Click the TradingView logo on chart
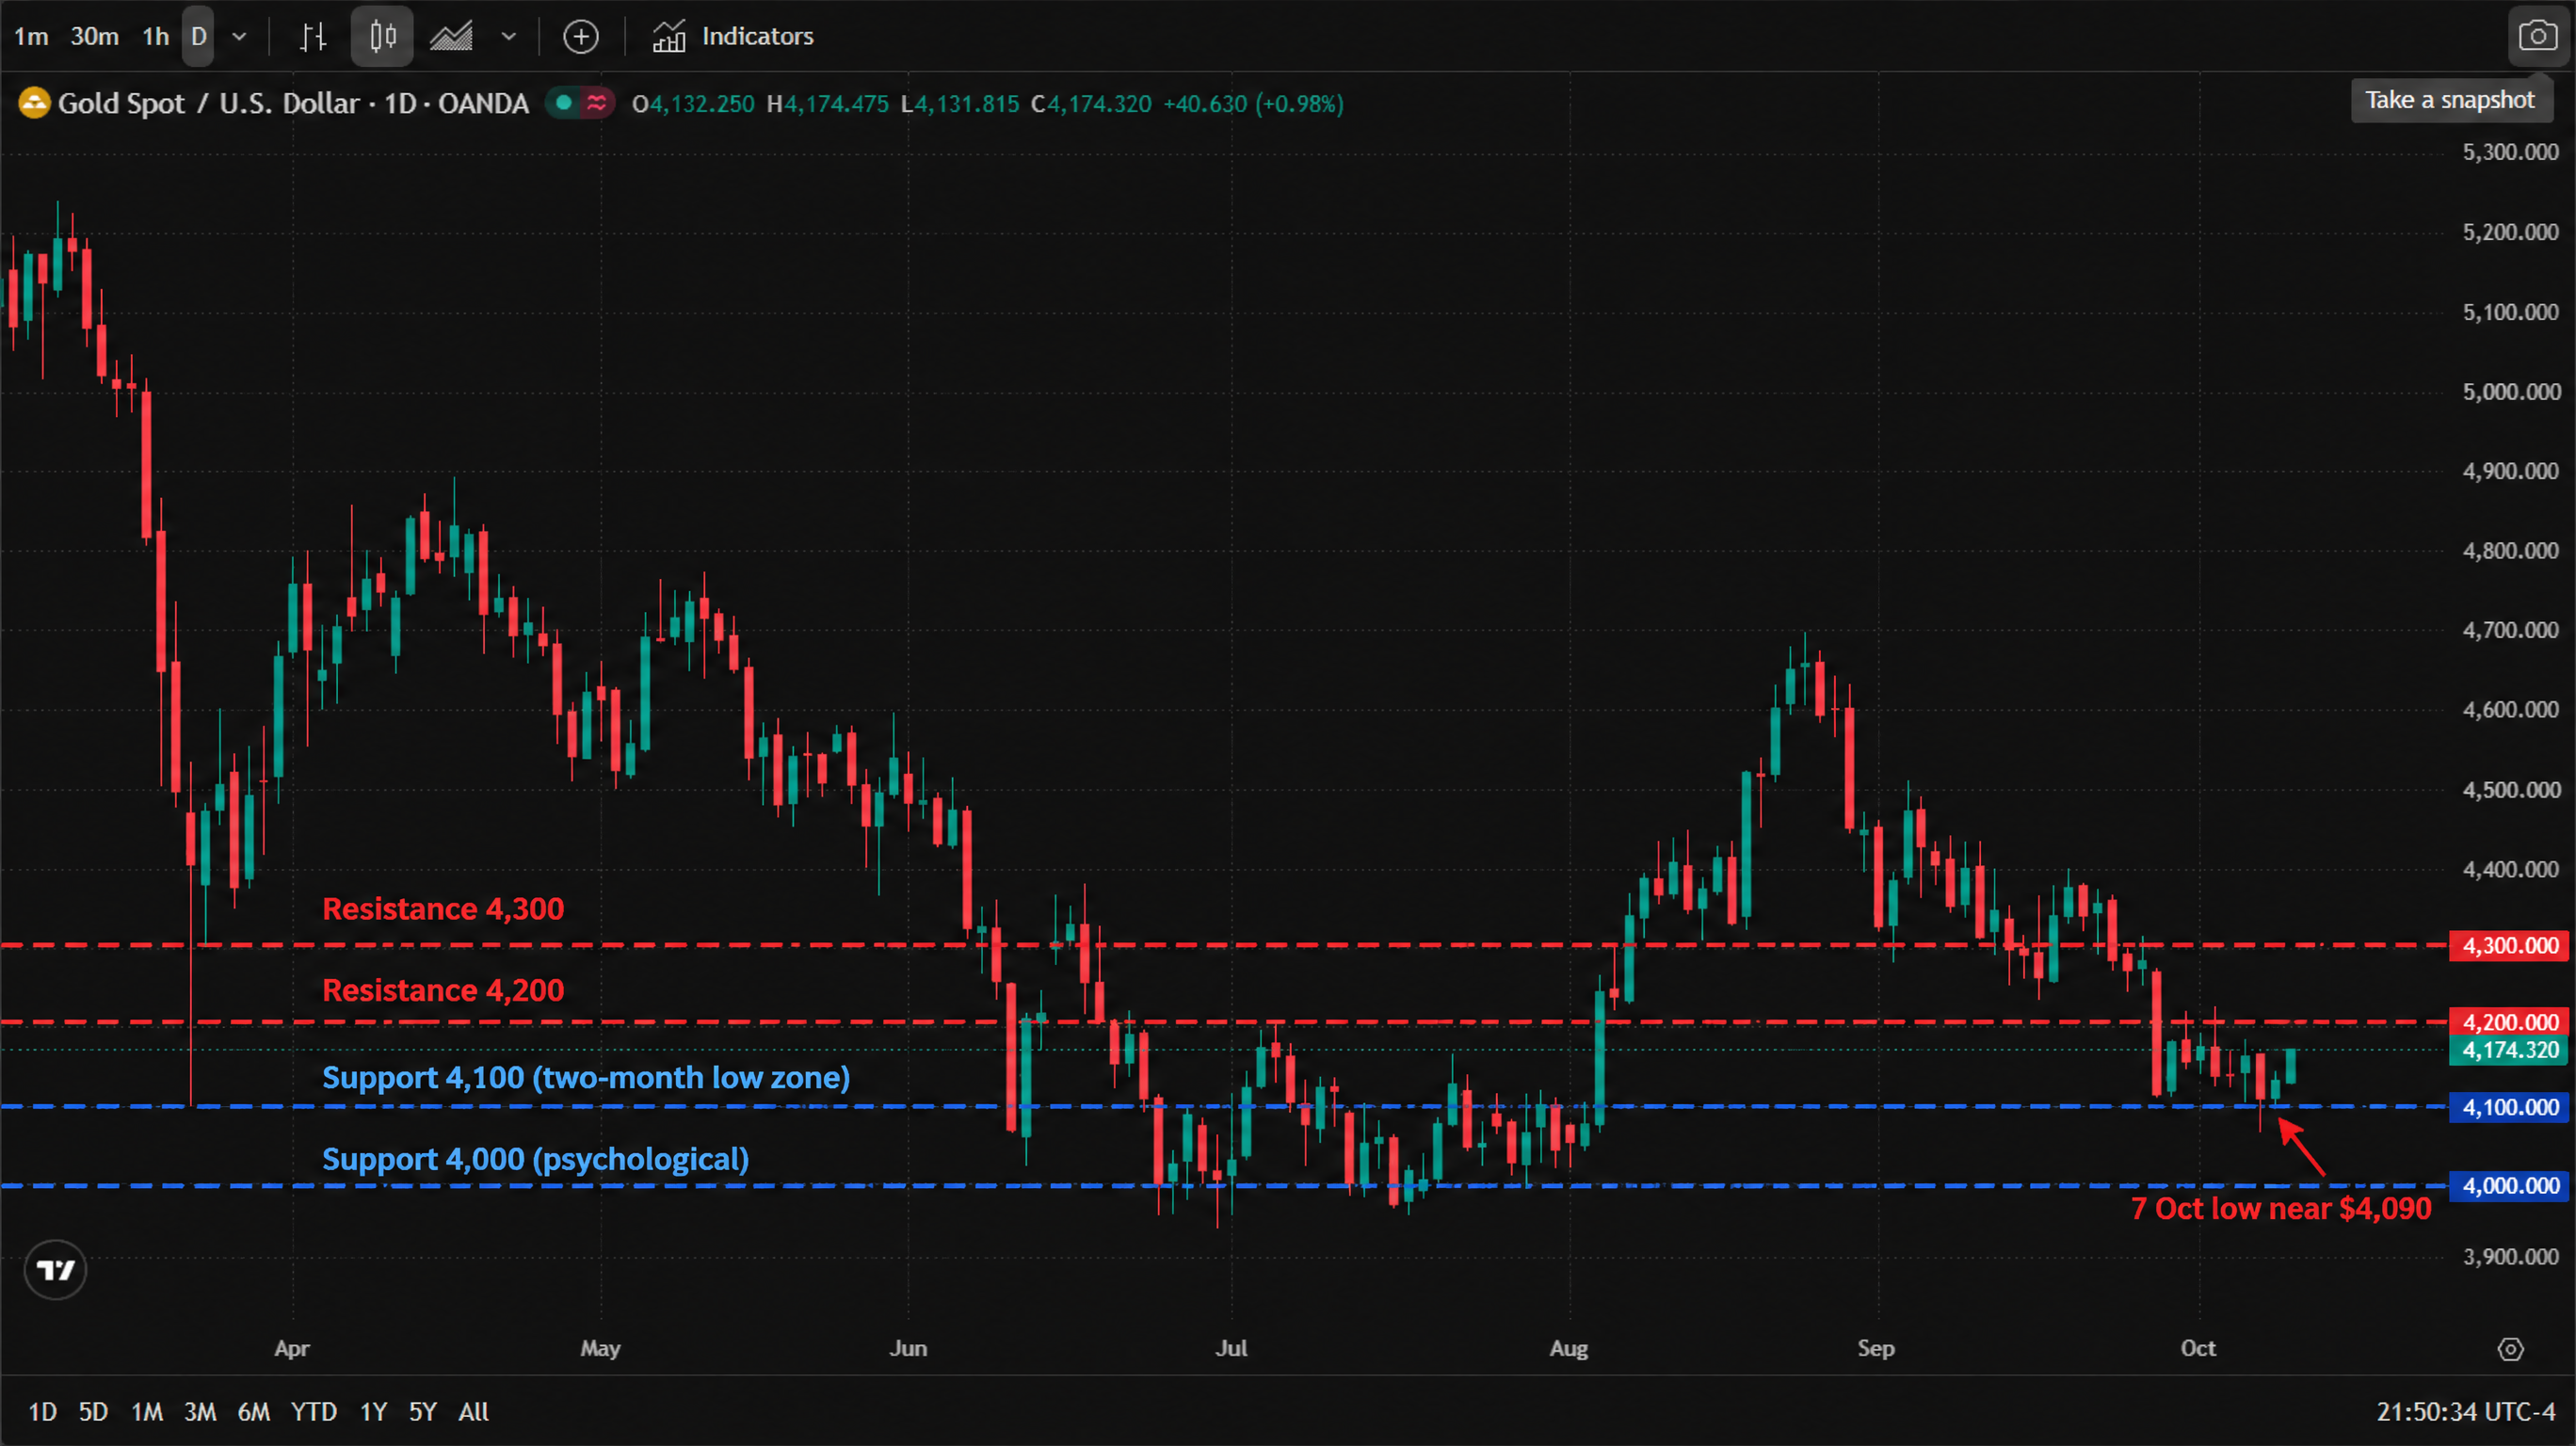 coord(55,1270)
